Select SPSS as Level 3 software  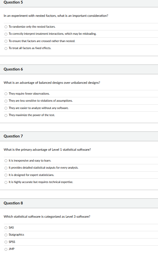[x=6, y=242]
